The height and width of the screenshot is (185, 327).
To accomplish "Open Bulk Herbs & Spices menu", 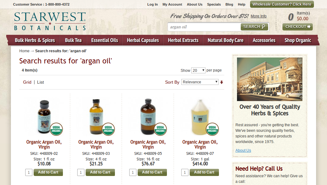I will point(35,40).
